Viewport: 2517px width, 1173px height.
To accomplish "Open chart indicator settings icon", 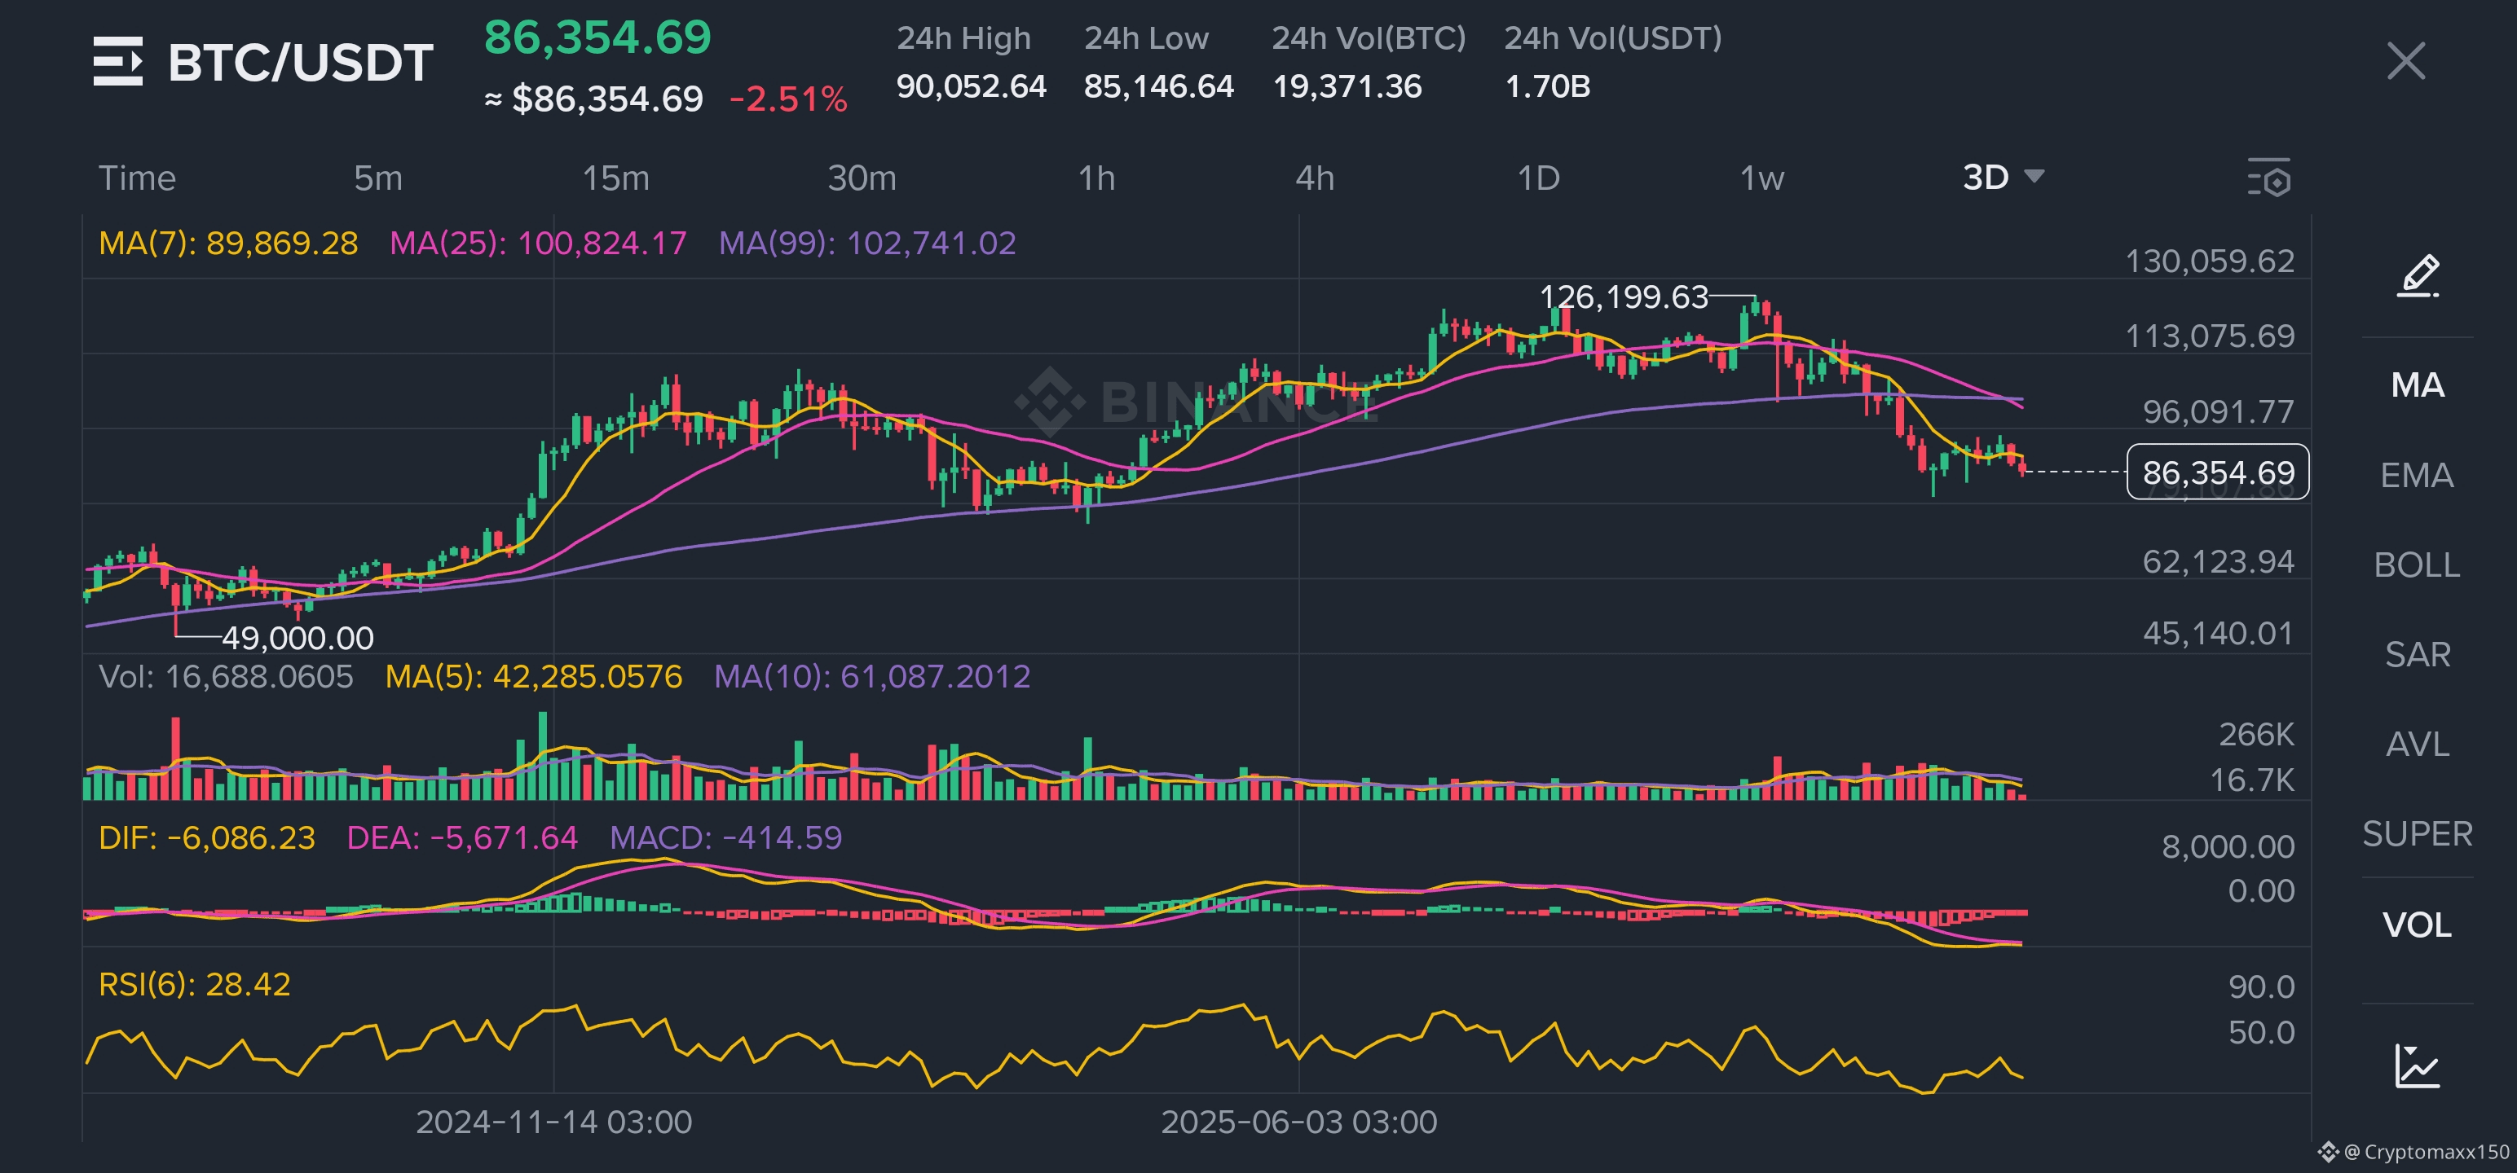I will 2268,178.
